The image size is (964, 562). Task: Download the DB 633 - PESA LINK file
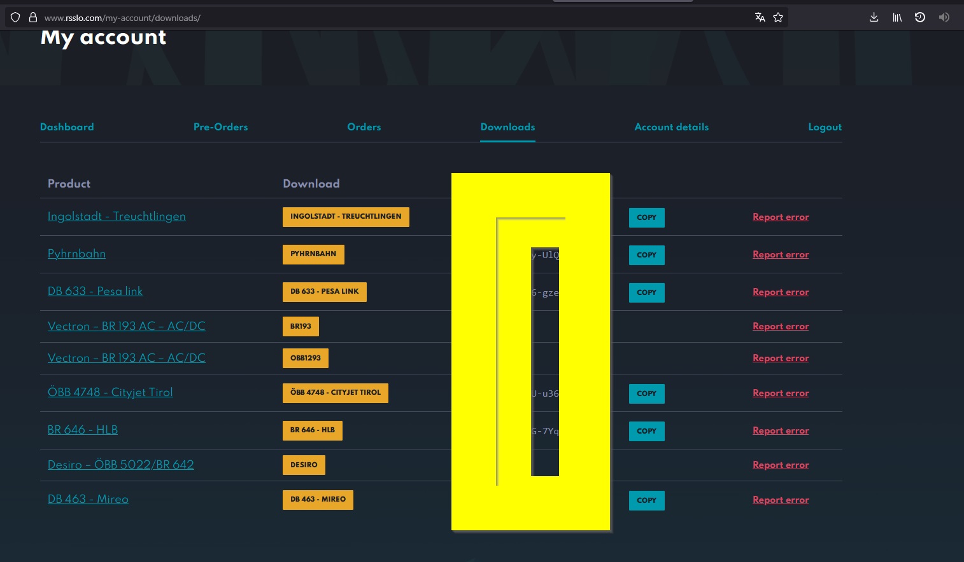click(x=325, y=292)
